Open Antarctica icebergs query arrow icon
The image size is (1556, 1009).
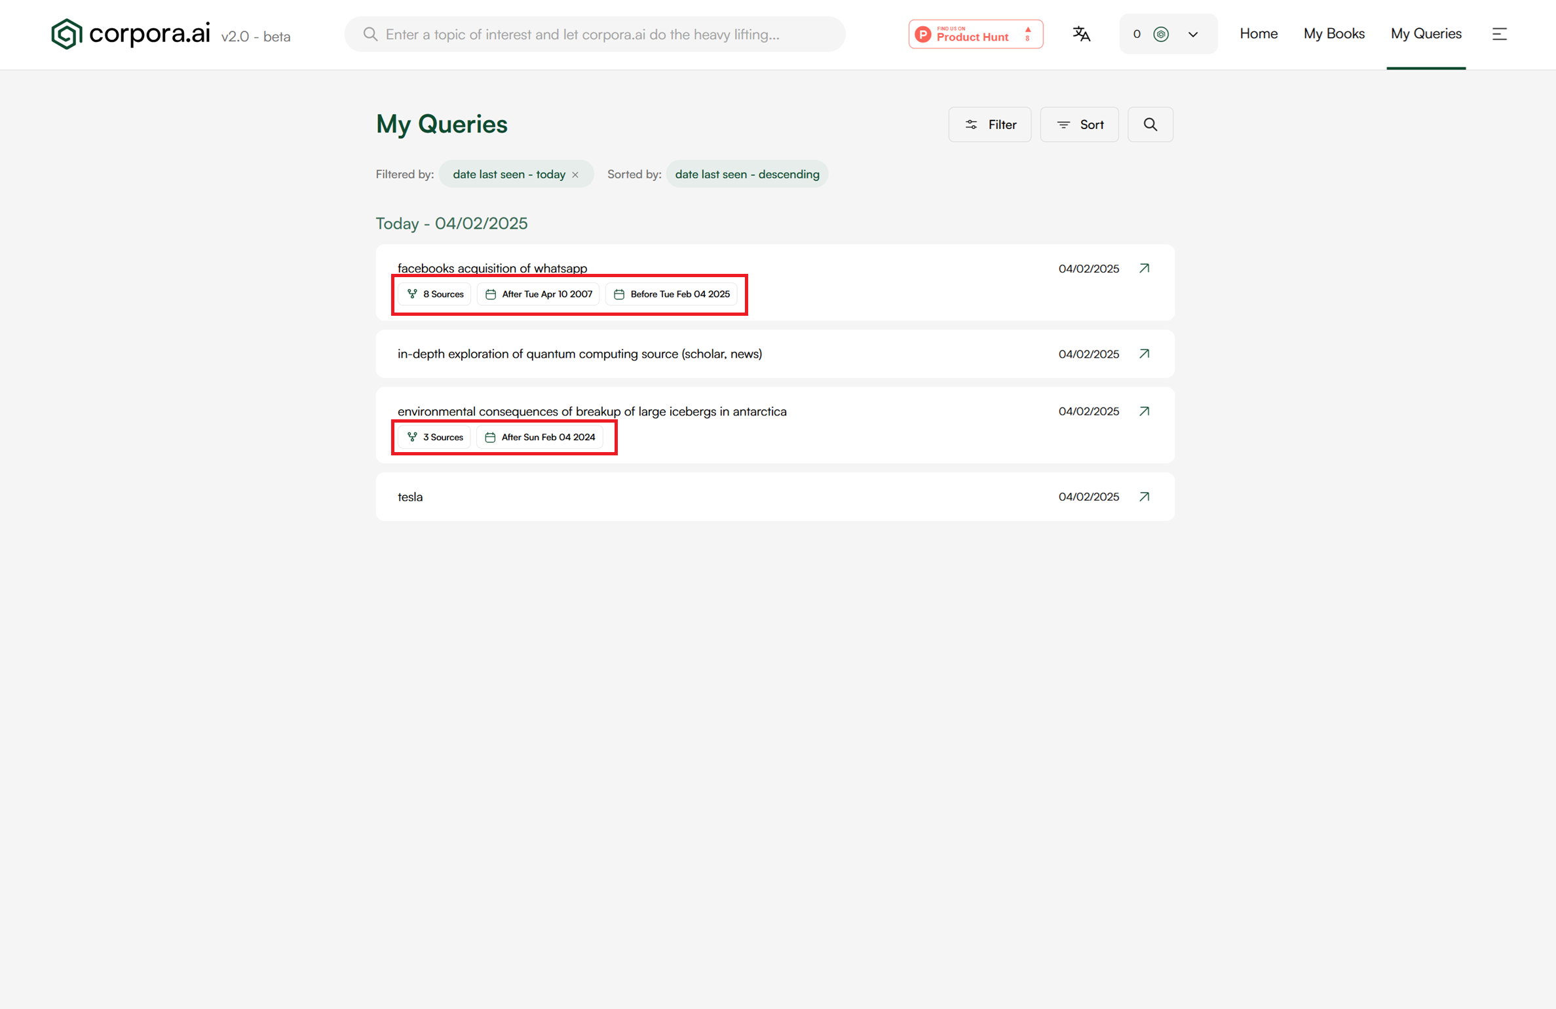[x=1144, y=411]
